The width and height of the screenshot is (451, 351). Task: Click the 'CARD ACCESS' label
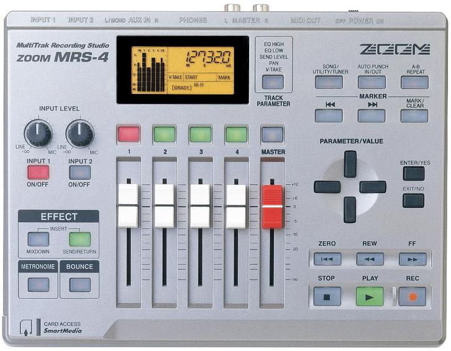click(x=62, y=324)
